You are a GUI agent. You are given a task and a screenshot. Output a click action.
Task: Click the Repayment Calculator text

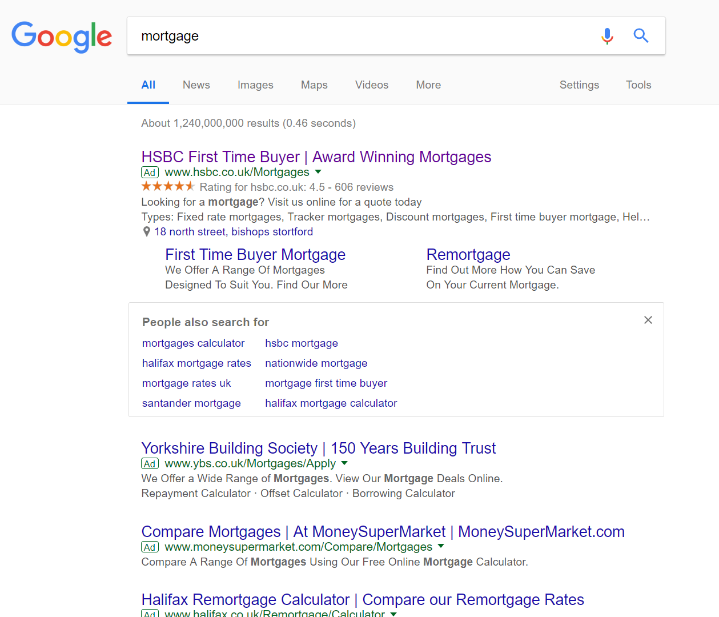pos(196,494)
